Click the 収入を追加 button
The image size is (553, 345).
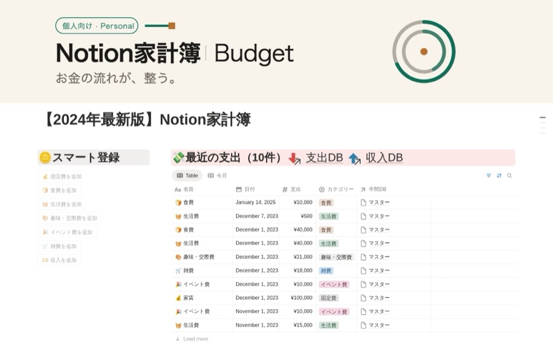click(x=60, y=260)
